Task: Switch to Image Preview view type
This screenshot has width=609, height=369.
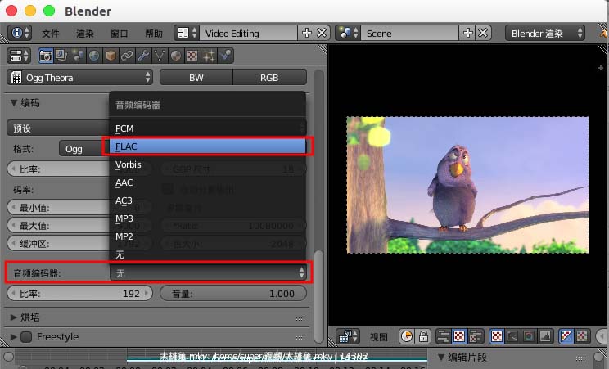Action: [x=459, y=336]
